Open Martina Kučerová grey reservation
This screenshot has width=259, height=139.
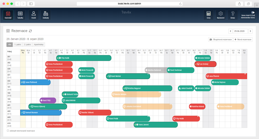156,70
